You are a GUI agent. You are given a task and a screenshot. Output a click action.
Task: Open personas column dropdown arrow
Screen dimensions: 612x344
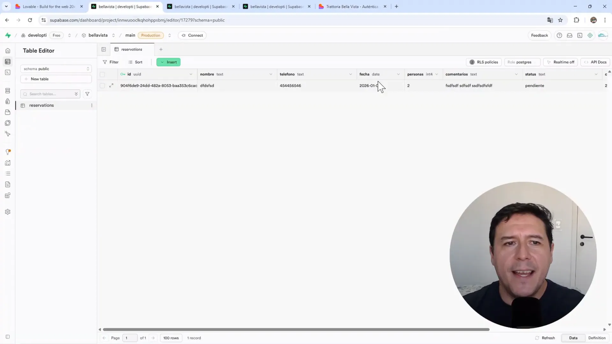pos(436,74)
